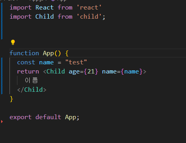Click the 'function' keyword on the App line

coord(25,53)
